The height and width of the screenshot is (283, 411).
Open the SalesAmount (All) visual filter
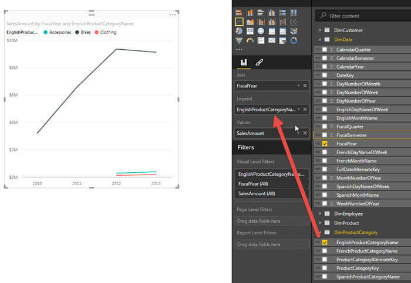point(271,193)
